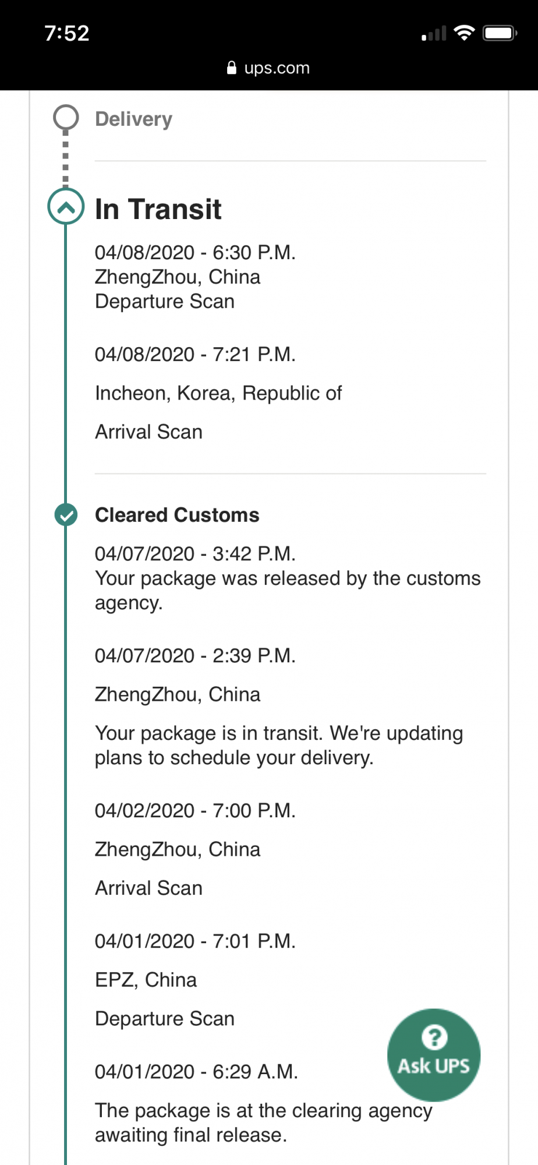Viewport: 538px width, 1165px height.
Task: Select the Delivery stage label
Action: (x=134, y=119)
